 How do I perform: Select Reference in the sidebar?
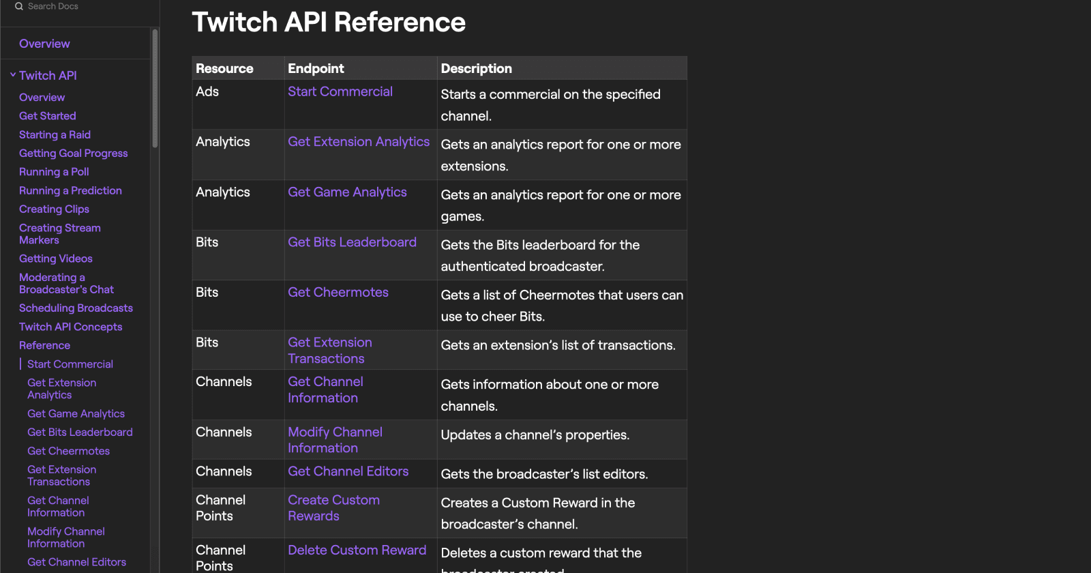44,345
